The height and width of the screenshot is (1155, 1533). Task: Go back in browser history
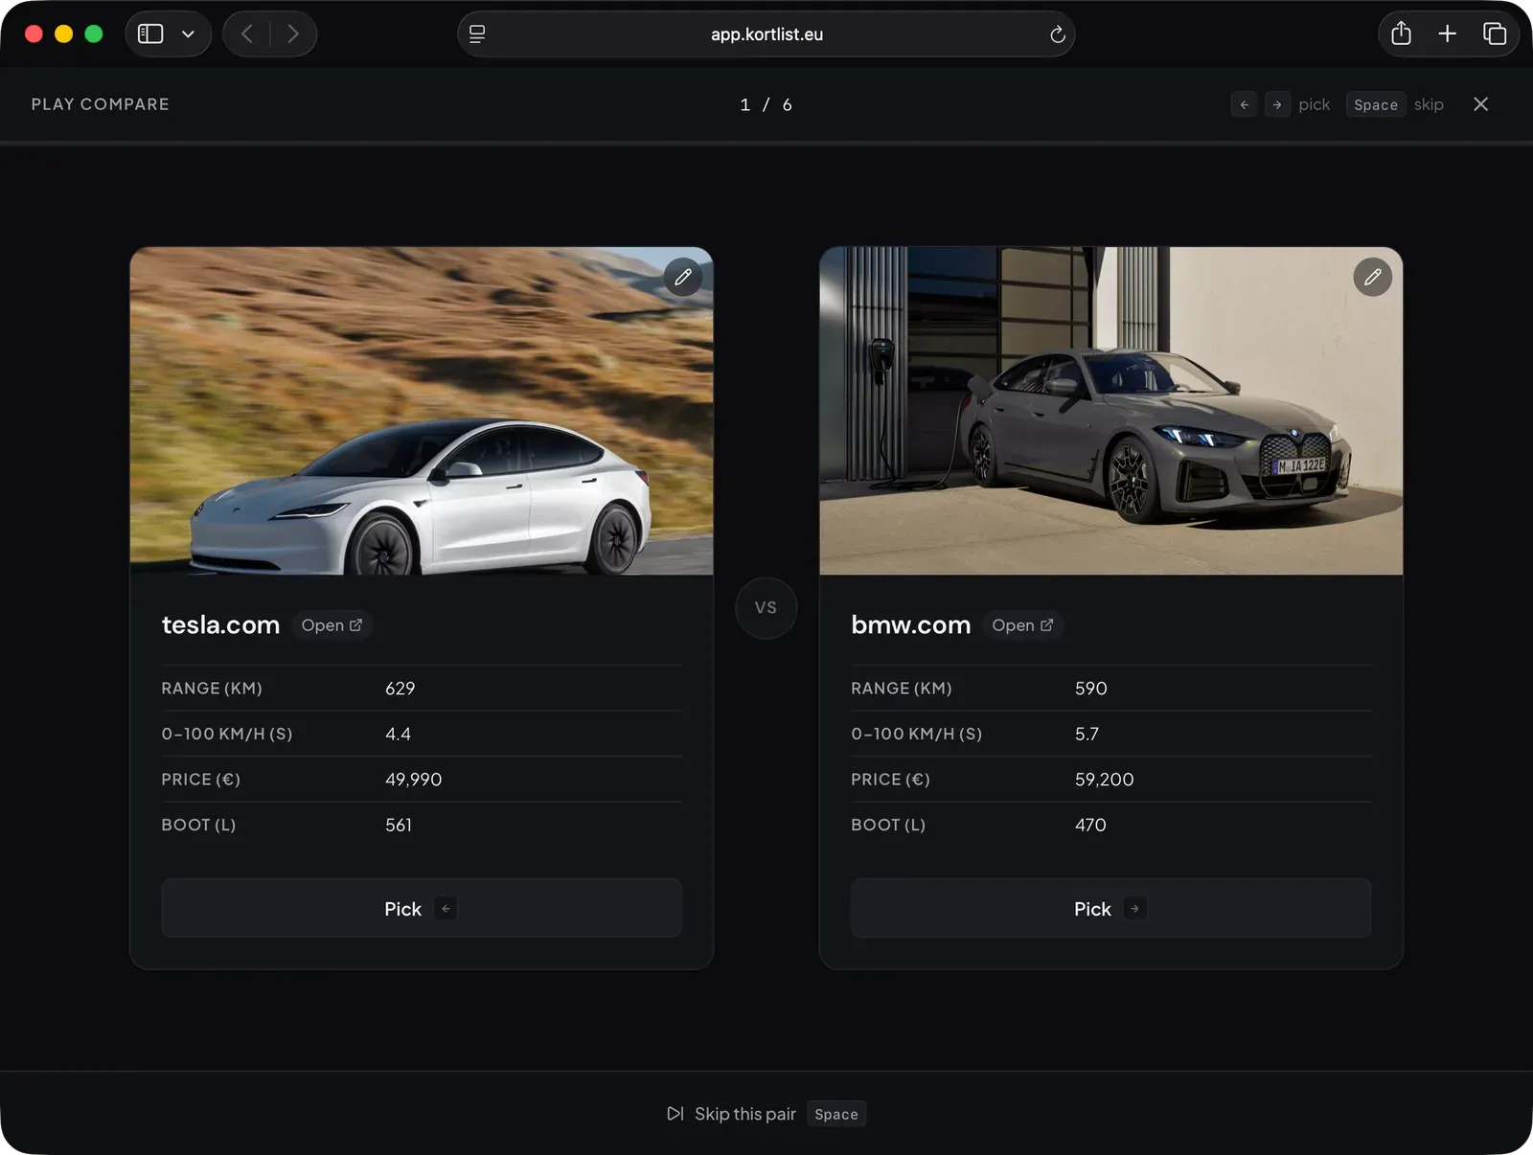coord(247,34)
